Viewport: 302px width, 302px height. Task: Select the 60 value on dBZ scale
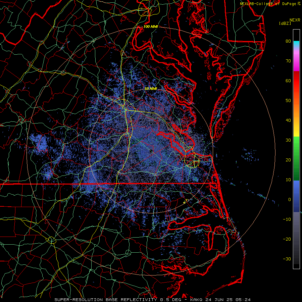coord(288,81)
